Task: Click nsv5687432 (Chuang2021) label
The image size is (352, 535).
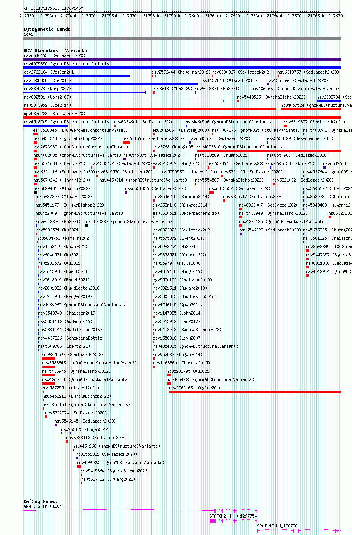Action: pos(108,479)
